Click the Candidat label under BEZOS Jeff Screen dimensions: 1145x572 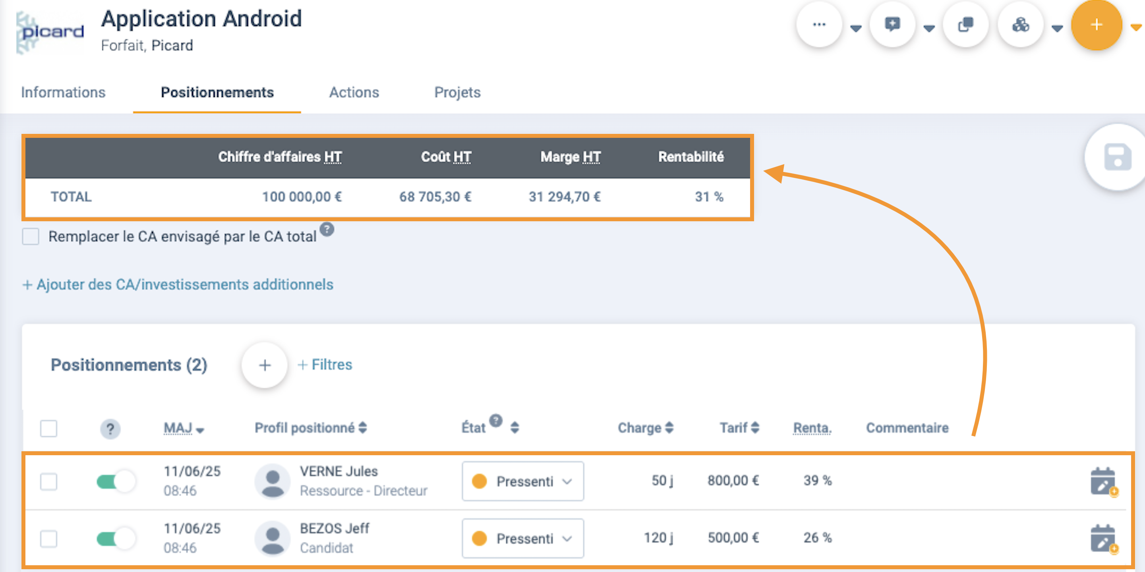coord(327,548)
